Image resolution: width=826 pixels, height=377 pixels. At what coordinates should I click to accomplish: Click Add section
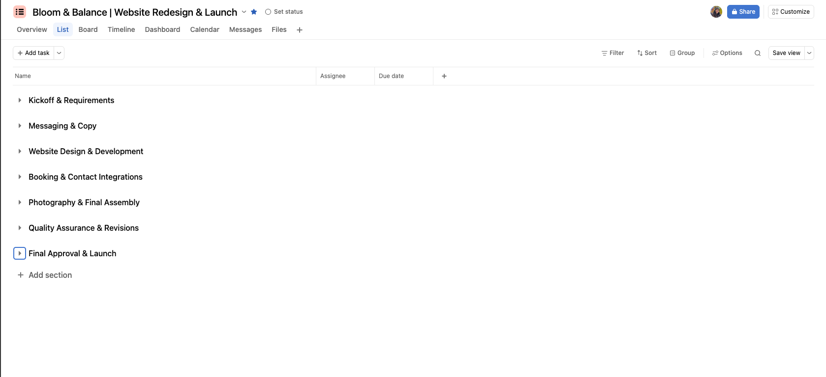pyautogui.click(x=45, y=275)
